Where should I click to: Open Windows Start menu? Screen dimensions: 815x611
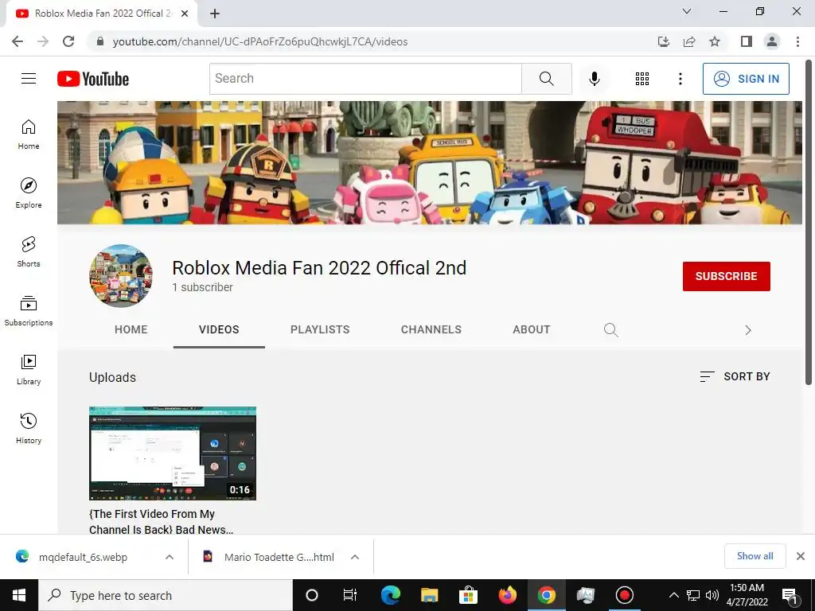(x=19, y=595)
